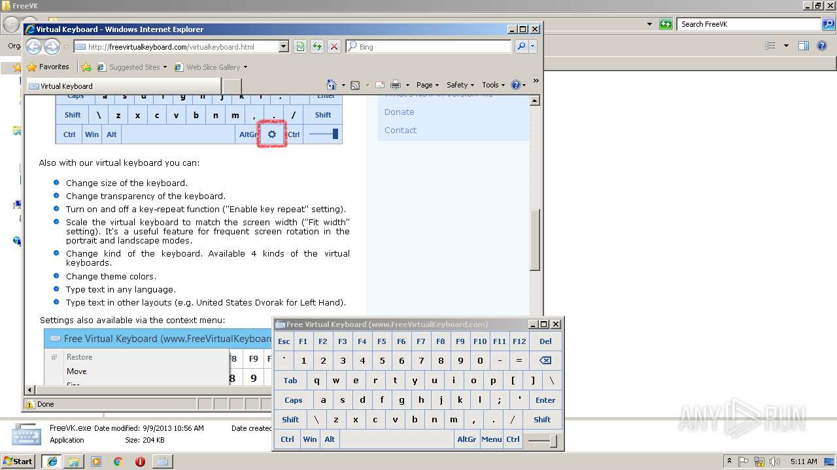Click the IE Help question mark icon
Viewport: 837px width, 470px height.
pyautogui.click(x=515, y=85)
